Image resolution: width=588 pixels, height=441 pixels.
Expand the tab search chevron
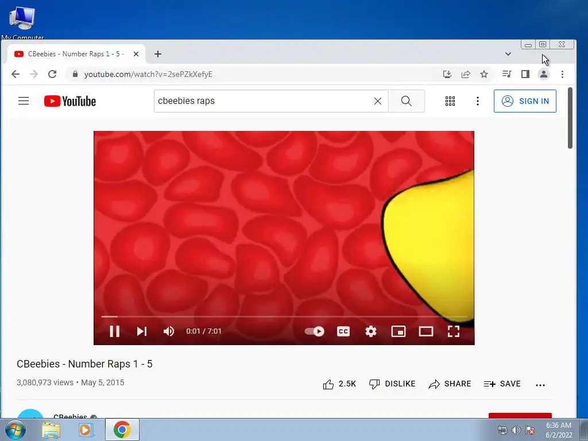coord(508,54)
